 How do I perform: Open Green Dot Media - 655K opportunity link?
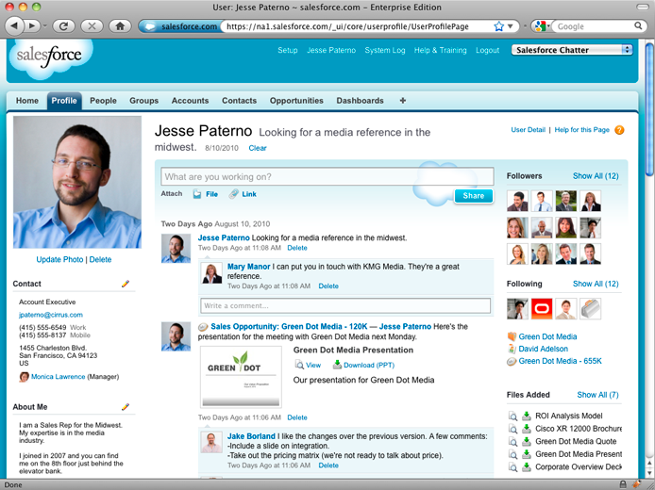(x=560, y=361)
